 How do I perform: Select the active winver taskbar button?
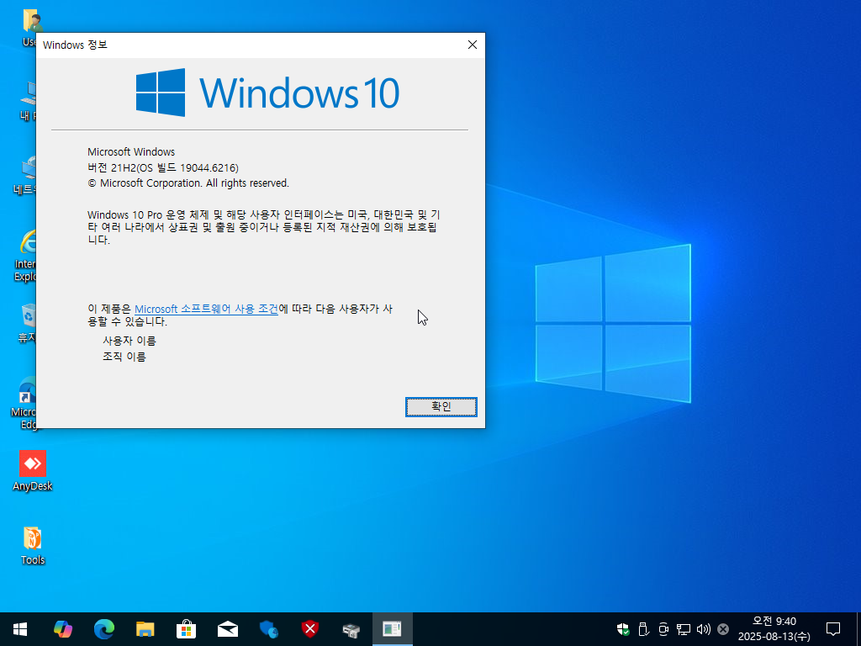pyautogui.click(x=392, y=629)
